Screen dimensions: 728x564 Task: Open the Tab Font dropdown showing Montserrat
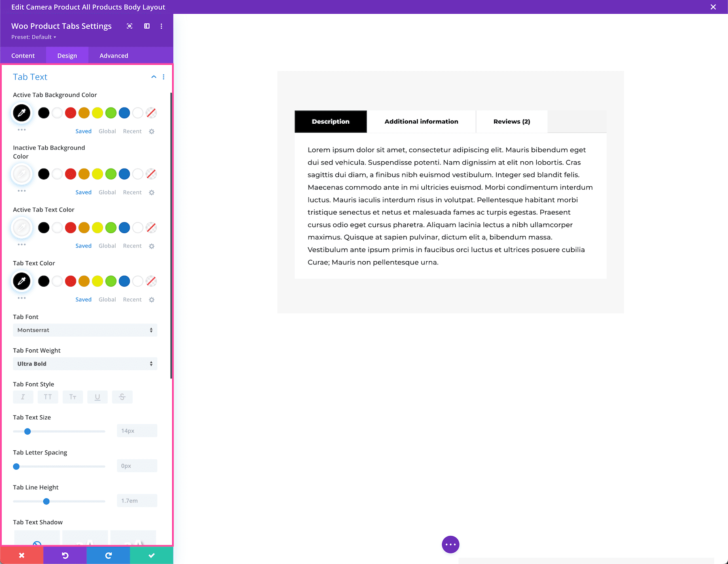pos(85,330)
